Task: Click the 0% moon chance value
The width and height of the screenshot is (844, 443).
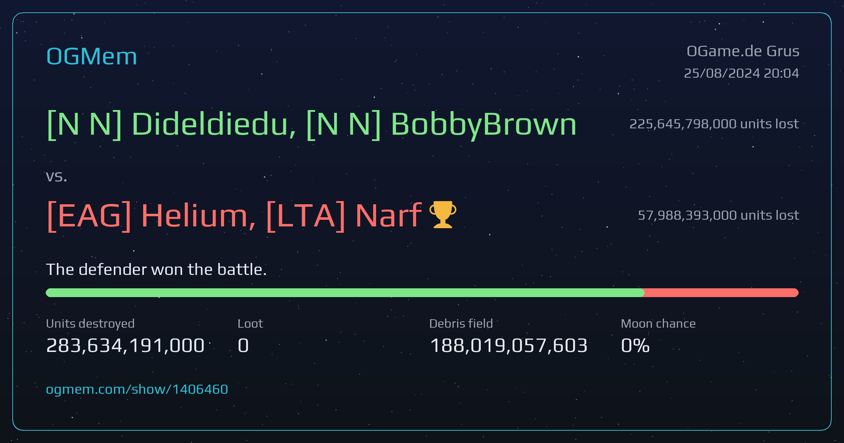Action: click(x=635, y=345)
